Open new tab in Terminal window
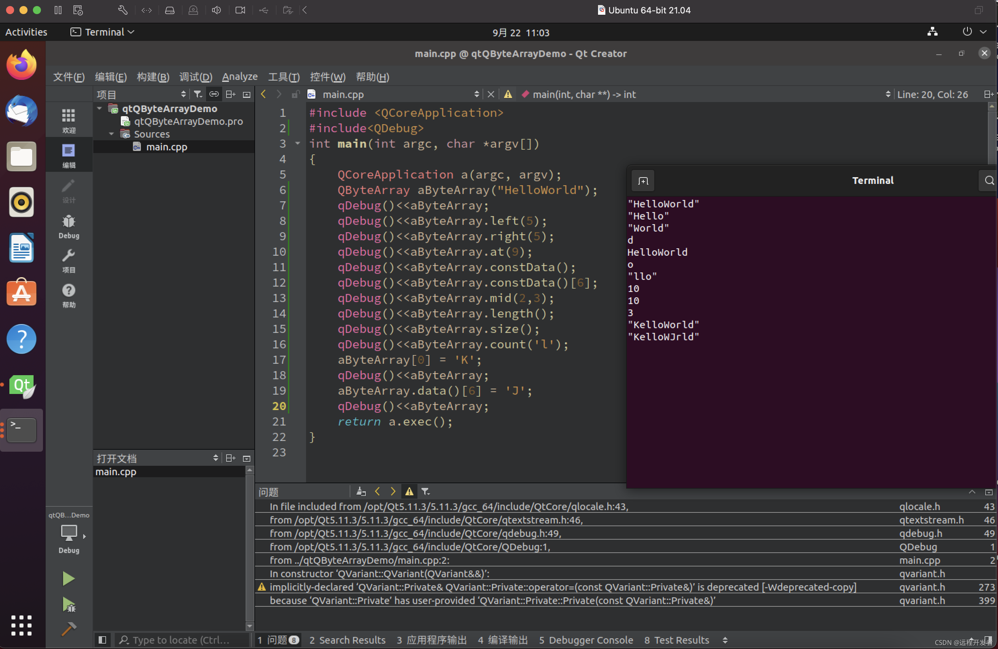The width and height of the screenshot is (998, 649). pyautogui.click(x=643, y=181)
